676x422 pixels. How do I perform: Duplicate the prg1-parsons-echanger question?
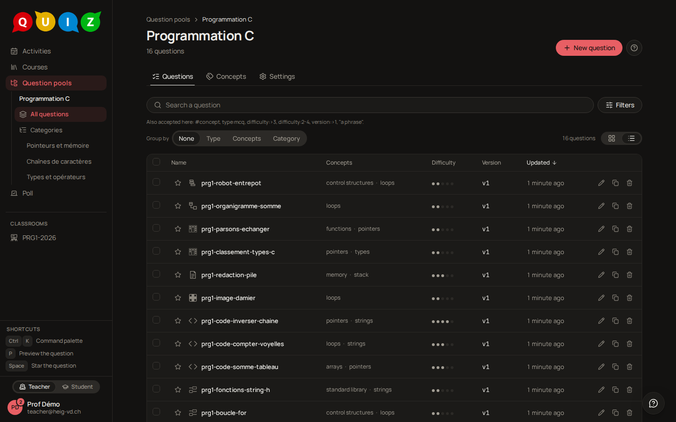[x=615, y=229]
